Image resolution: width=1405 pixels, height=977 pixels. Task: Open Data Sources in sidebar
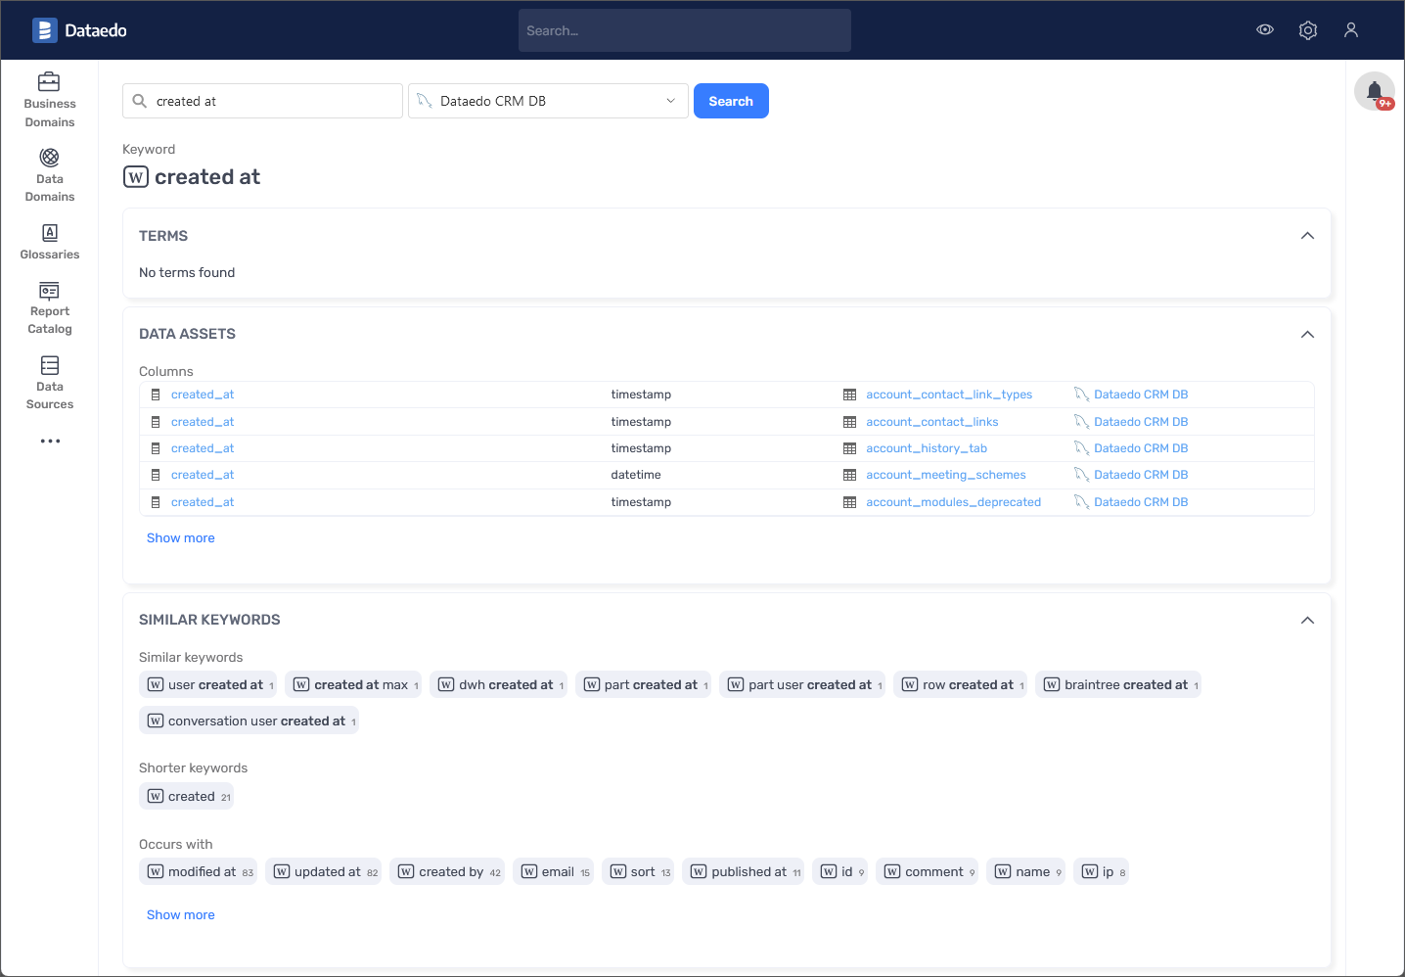(x=50, y=383)
